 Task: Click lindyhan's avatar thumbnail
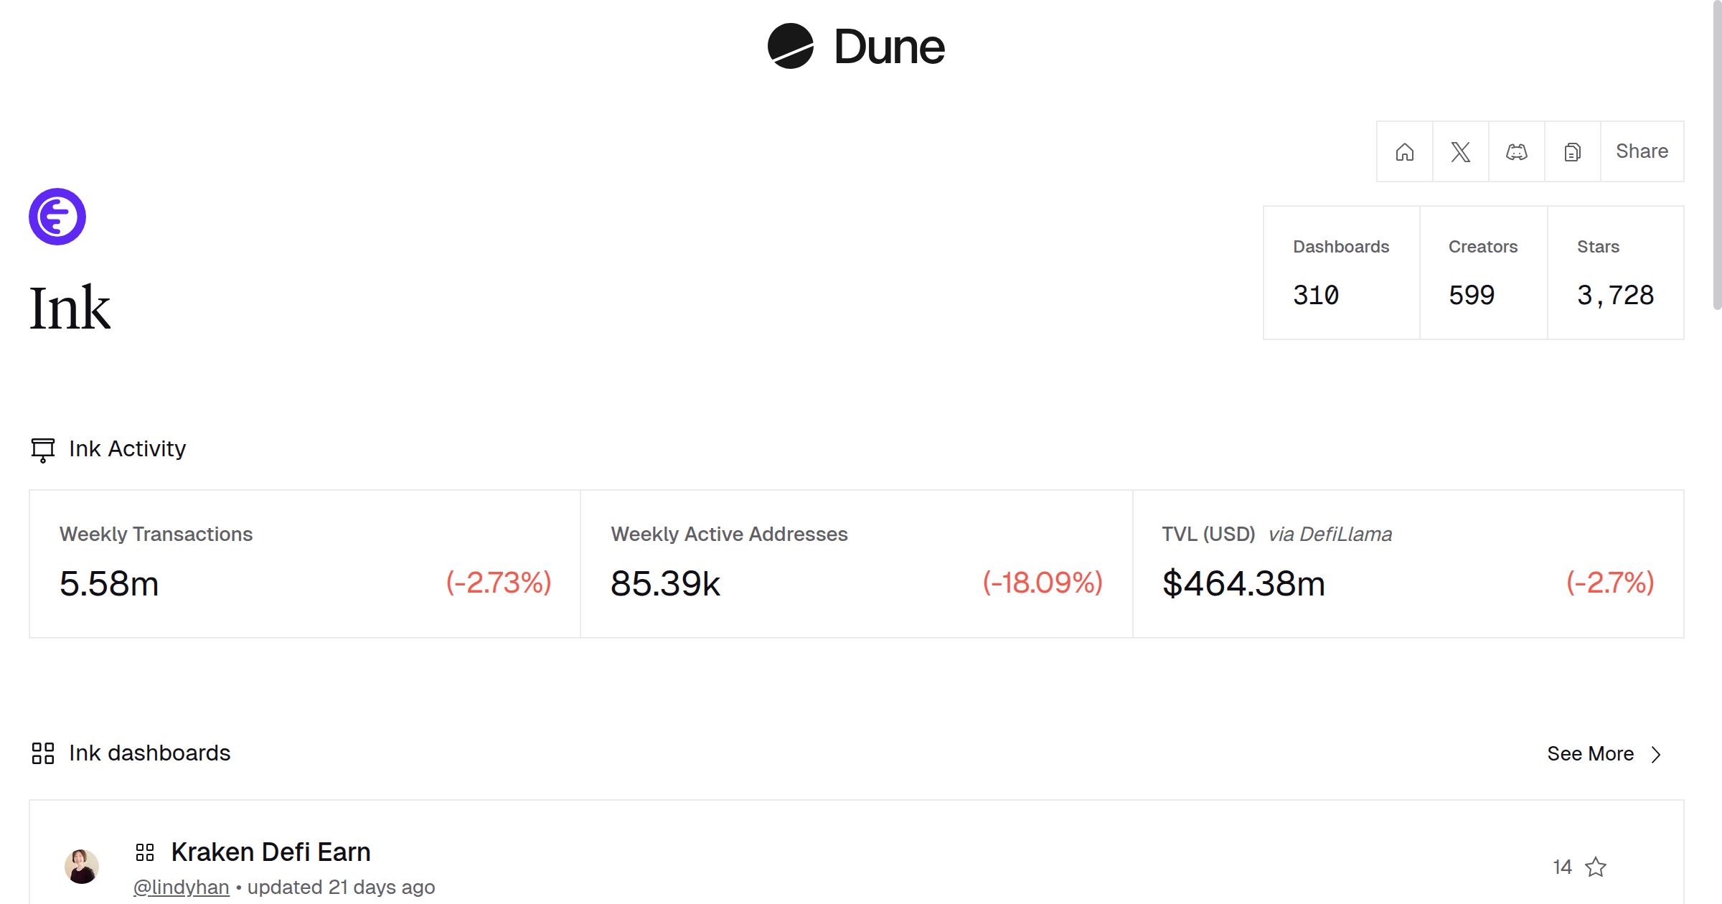[x=82, y=867]
